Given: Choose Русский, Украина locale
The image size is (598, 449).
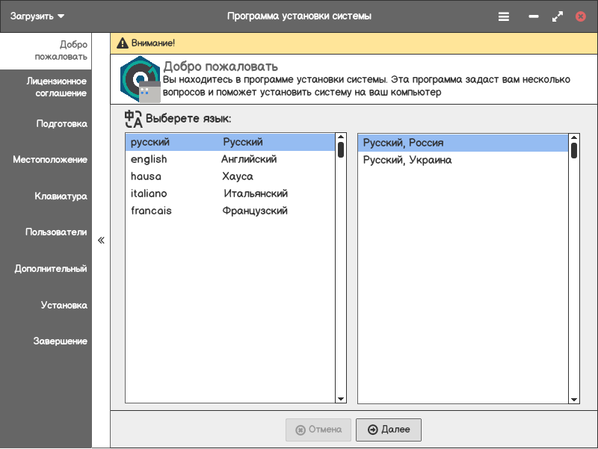Looking at the screenshot, I should click(x=463, y=160).
